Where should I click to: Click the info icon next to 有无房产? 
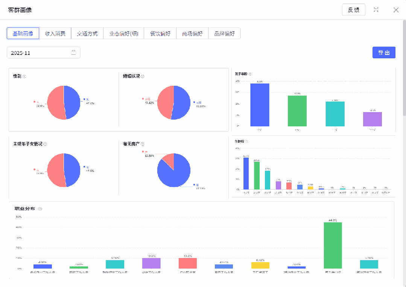click(142, 144)
